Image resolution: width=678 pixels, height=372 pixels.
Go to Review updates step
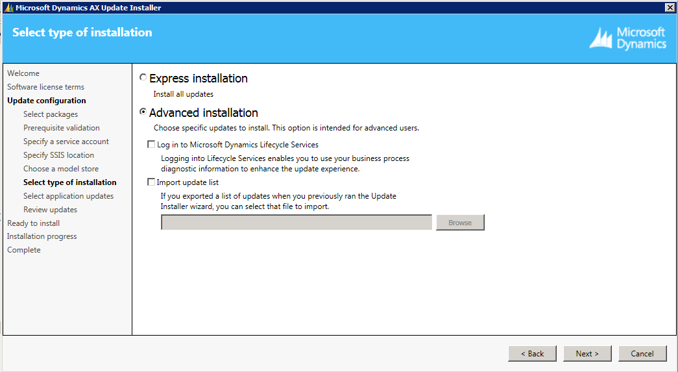point(50,210)
